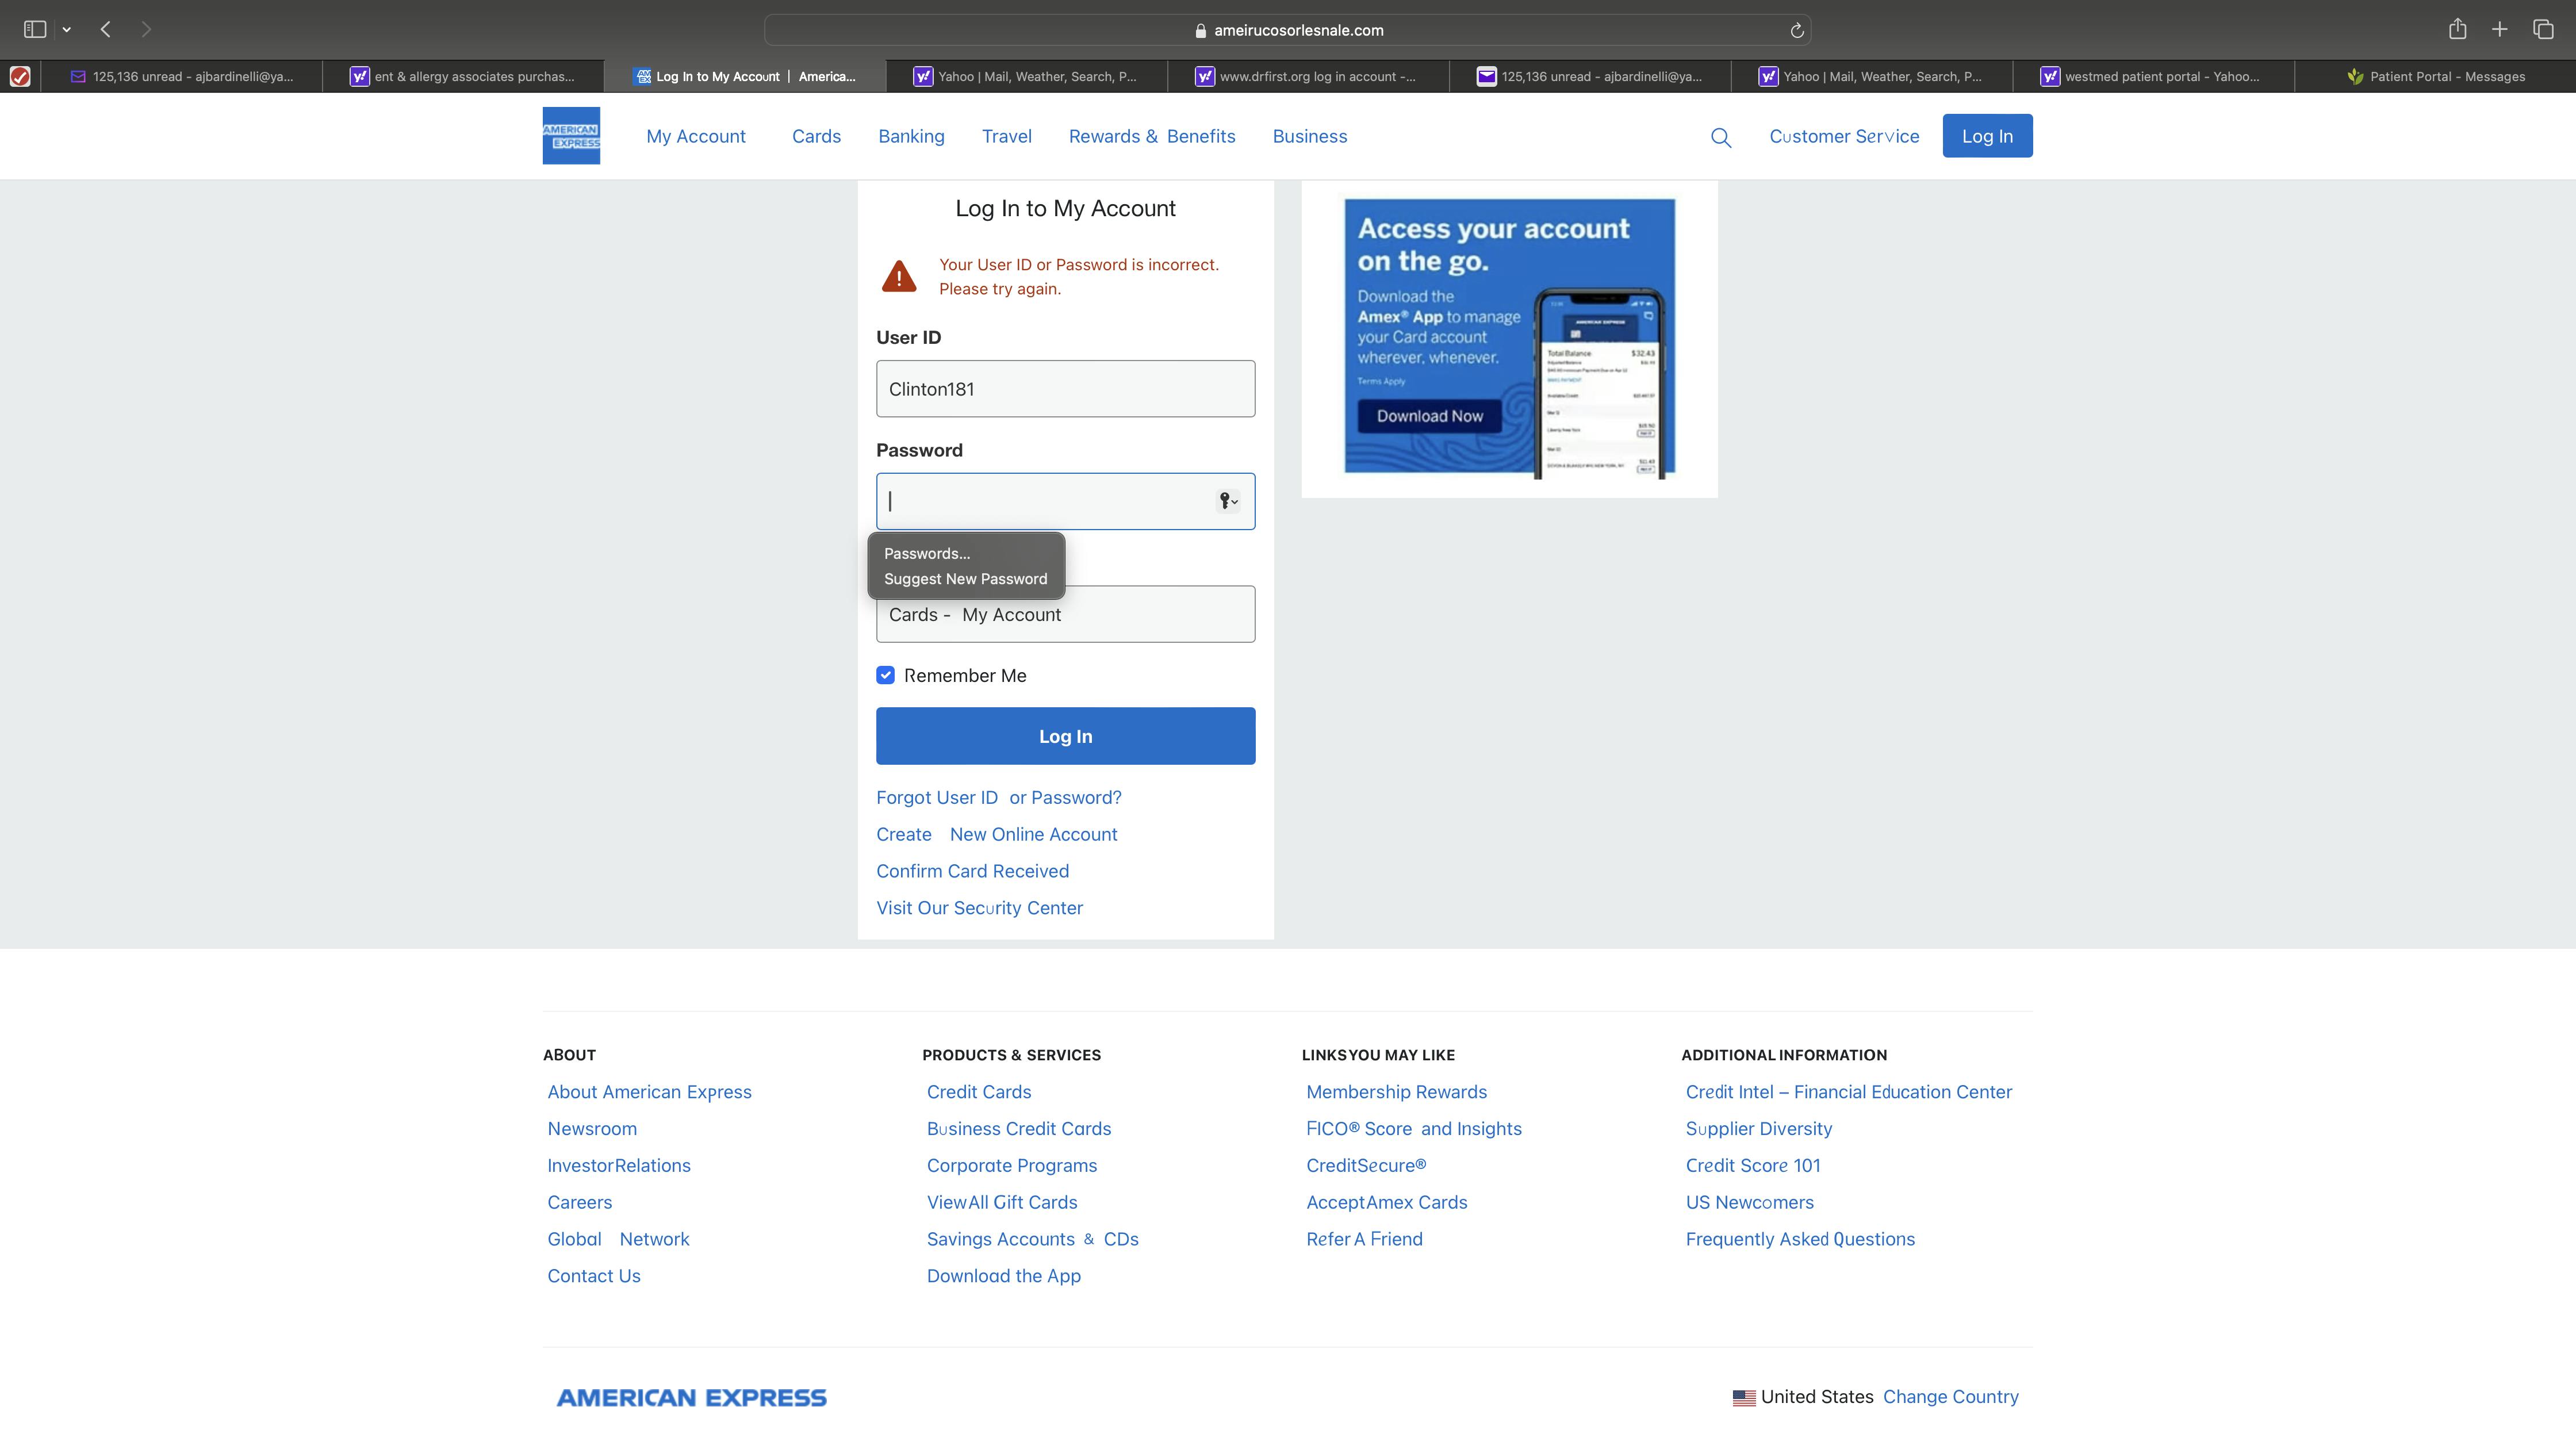Image resolution: width=2576 pixels, height=1449 pixels.
Task: Open Forgot User ID or Password link
Action: tap(998, 797)
